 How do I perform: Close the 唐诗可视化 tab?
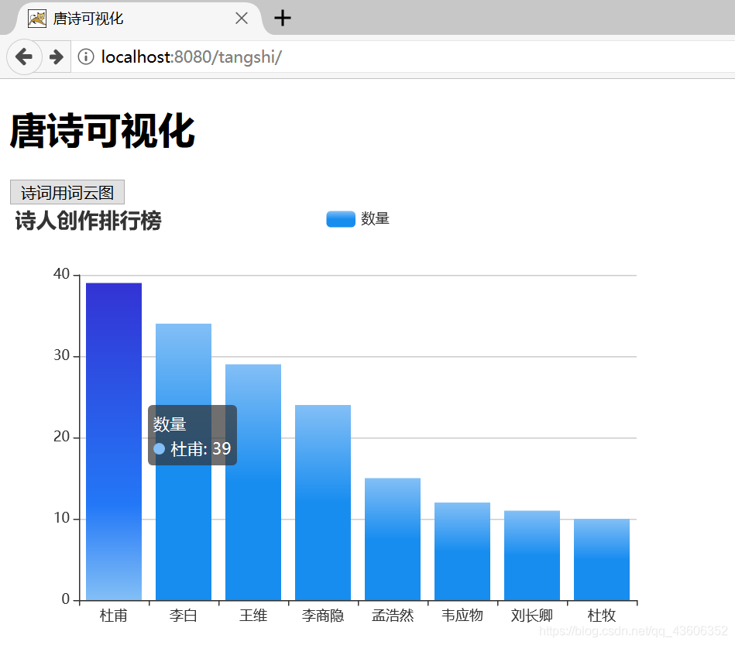242,19
